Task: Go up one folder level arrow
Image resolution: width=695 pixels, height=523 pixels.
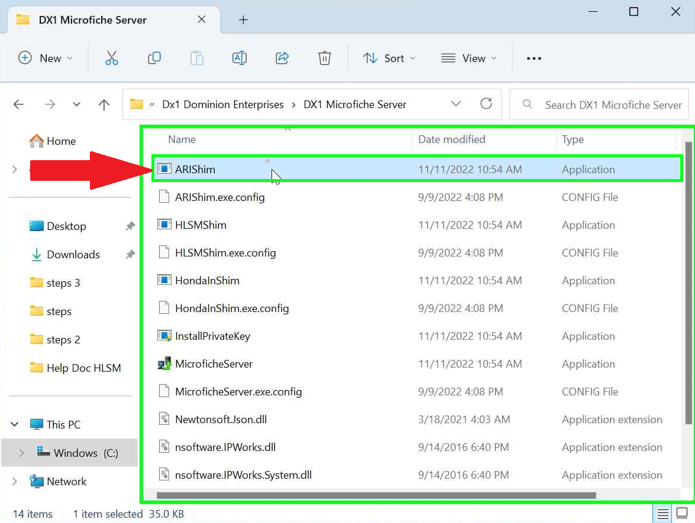Action: pos(104,105)
